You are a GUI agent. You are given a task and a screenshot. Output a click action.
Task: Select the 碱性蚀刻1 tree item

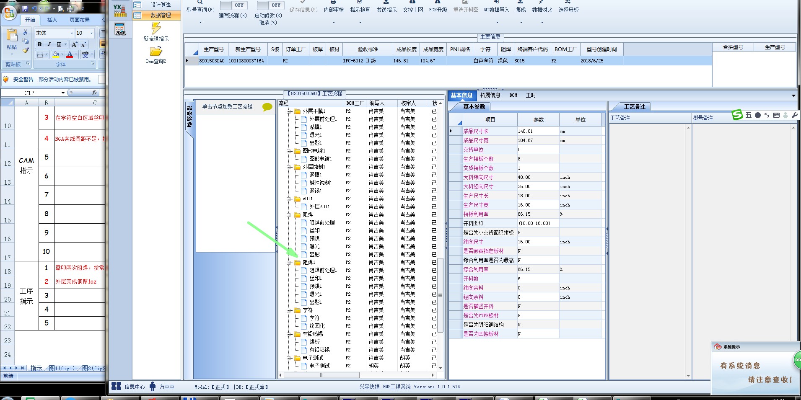(320, 183)
